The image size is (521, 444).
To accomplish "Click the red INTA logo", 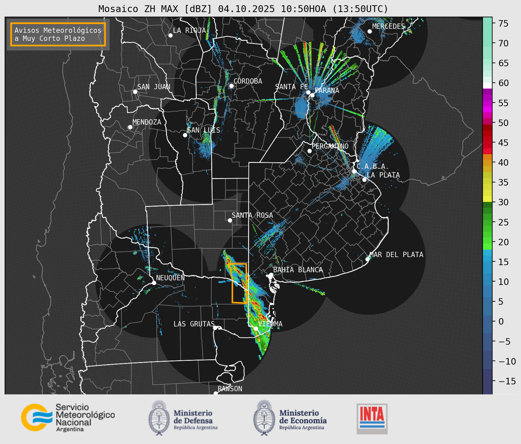I will (x=372, y=418).
